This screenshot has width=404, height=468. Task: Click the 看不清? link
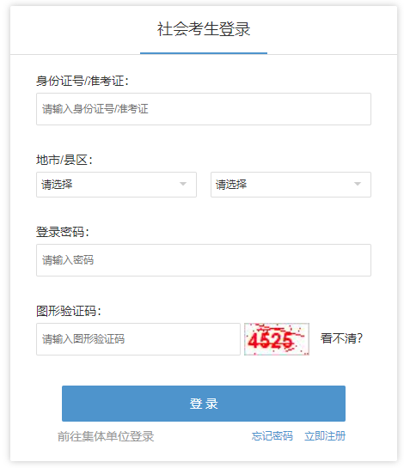coord(341,338)
